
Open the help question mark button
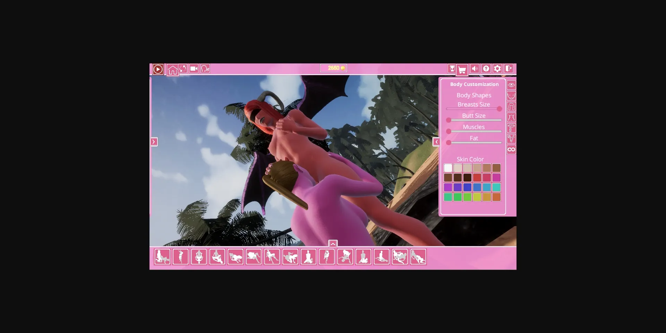pyautogui.click(x=486, y=69)
